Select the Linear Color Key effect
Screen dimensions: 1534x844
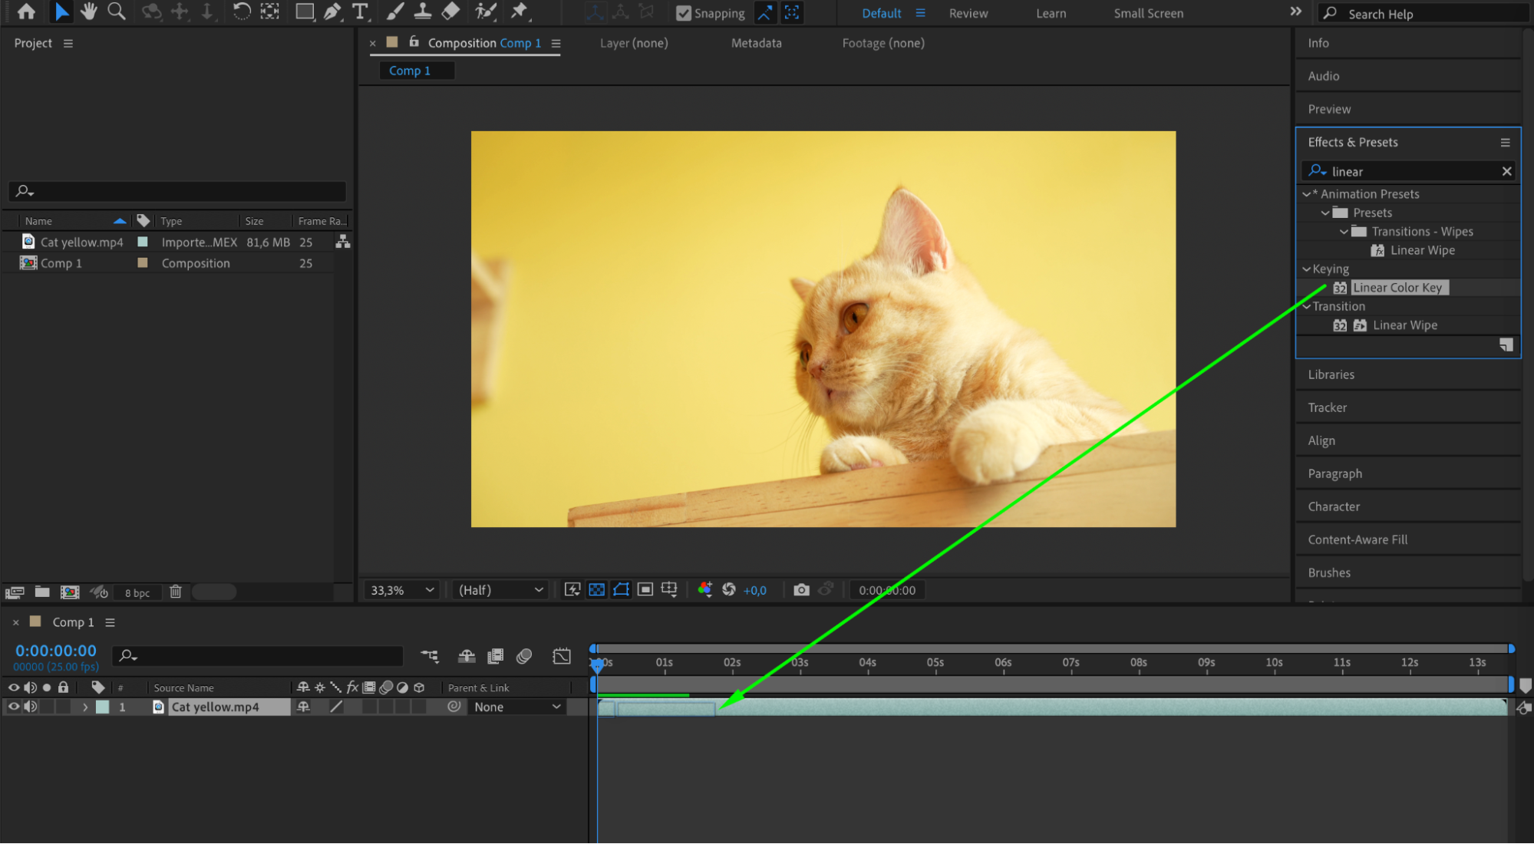[1397, 288]
